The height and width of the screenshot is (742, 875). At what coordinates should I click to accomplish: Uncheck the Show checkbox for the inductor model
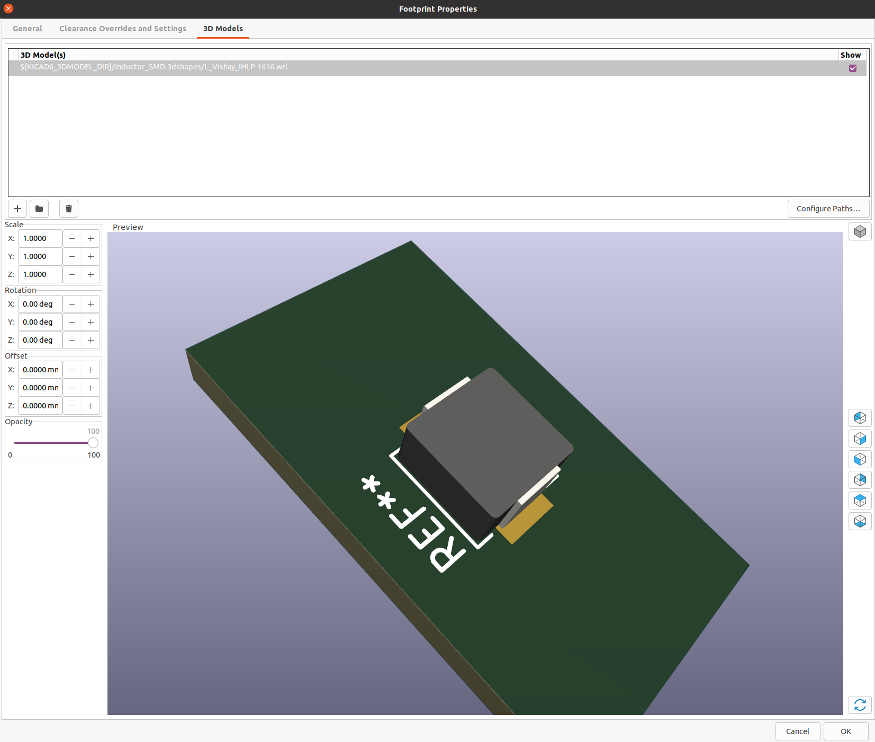pyautogui.click(x=852, y=68)
